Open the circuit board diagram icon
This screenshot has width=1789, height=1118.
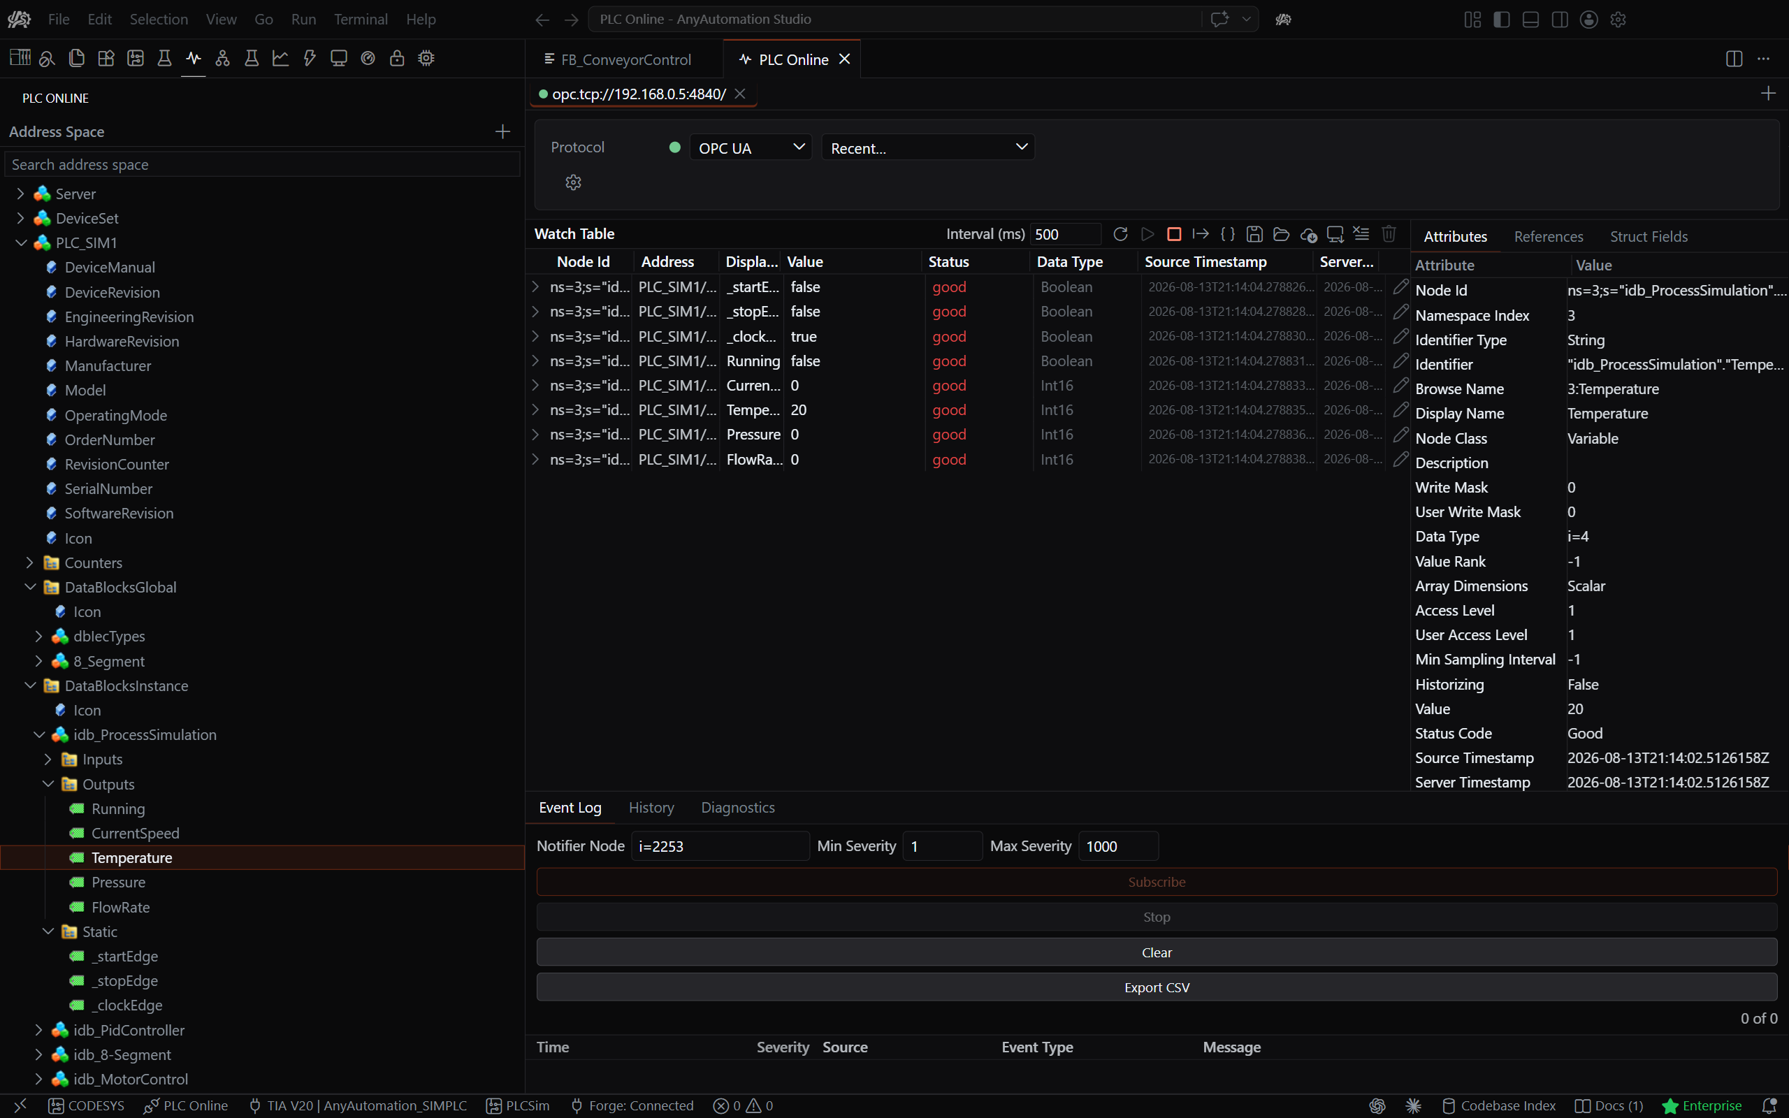click(136, 59)
